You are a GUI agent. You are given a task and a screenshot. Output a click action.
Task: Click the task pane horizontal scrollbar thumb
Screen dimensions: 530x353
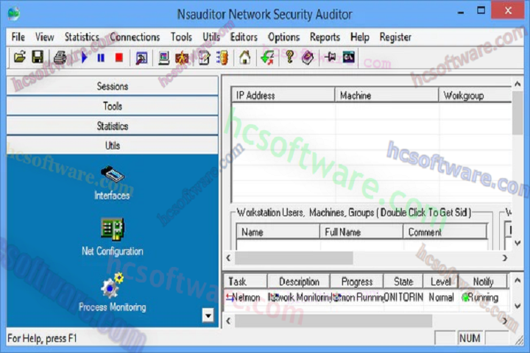[x=333, y=320]
